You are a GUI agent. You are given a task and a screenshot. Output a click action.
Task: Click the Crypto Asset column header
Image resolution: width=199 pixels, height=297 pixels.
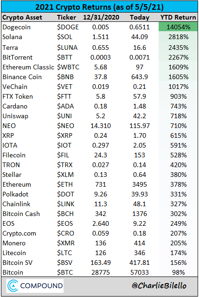pos(22,17)
